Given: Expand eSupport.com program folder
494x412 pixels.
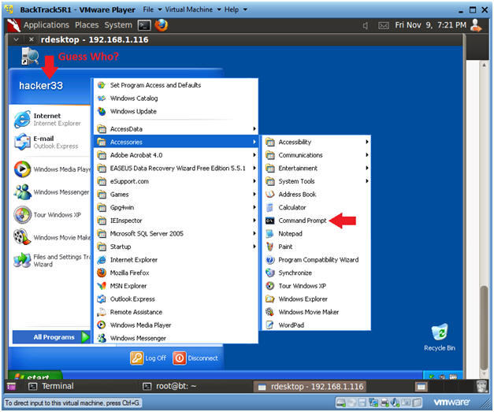Looking at the screenshot, I should [x=176, y=181].
